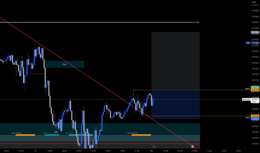Click the 0.67520 price scale label
The image size is (260, 153).
pyautogui.click(x=255, y=144)
